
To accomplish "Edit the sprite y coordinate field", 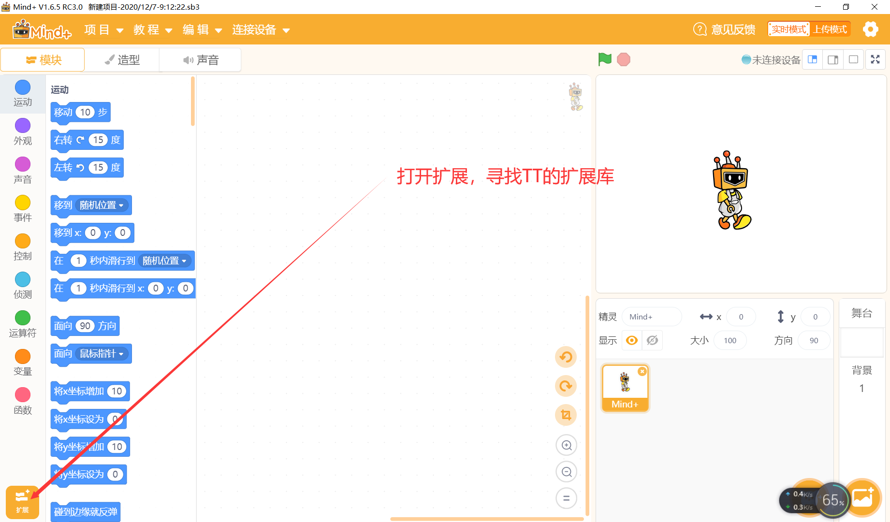I will pos(815,317).
